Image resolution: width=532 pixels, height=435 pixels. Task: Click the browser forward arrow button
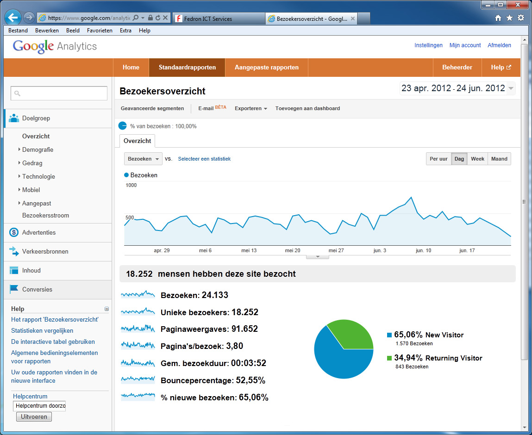pos(29,18)
